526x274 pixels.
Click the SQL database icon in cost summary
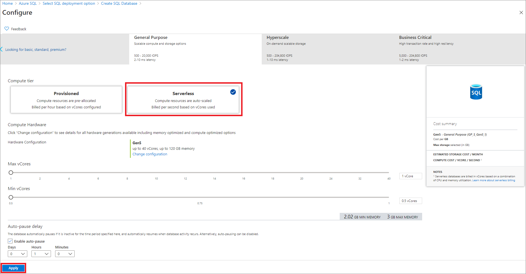[x=476, y=92]
